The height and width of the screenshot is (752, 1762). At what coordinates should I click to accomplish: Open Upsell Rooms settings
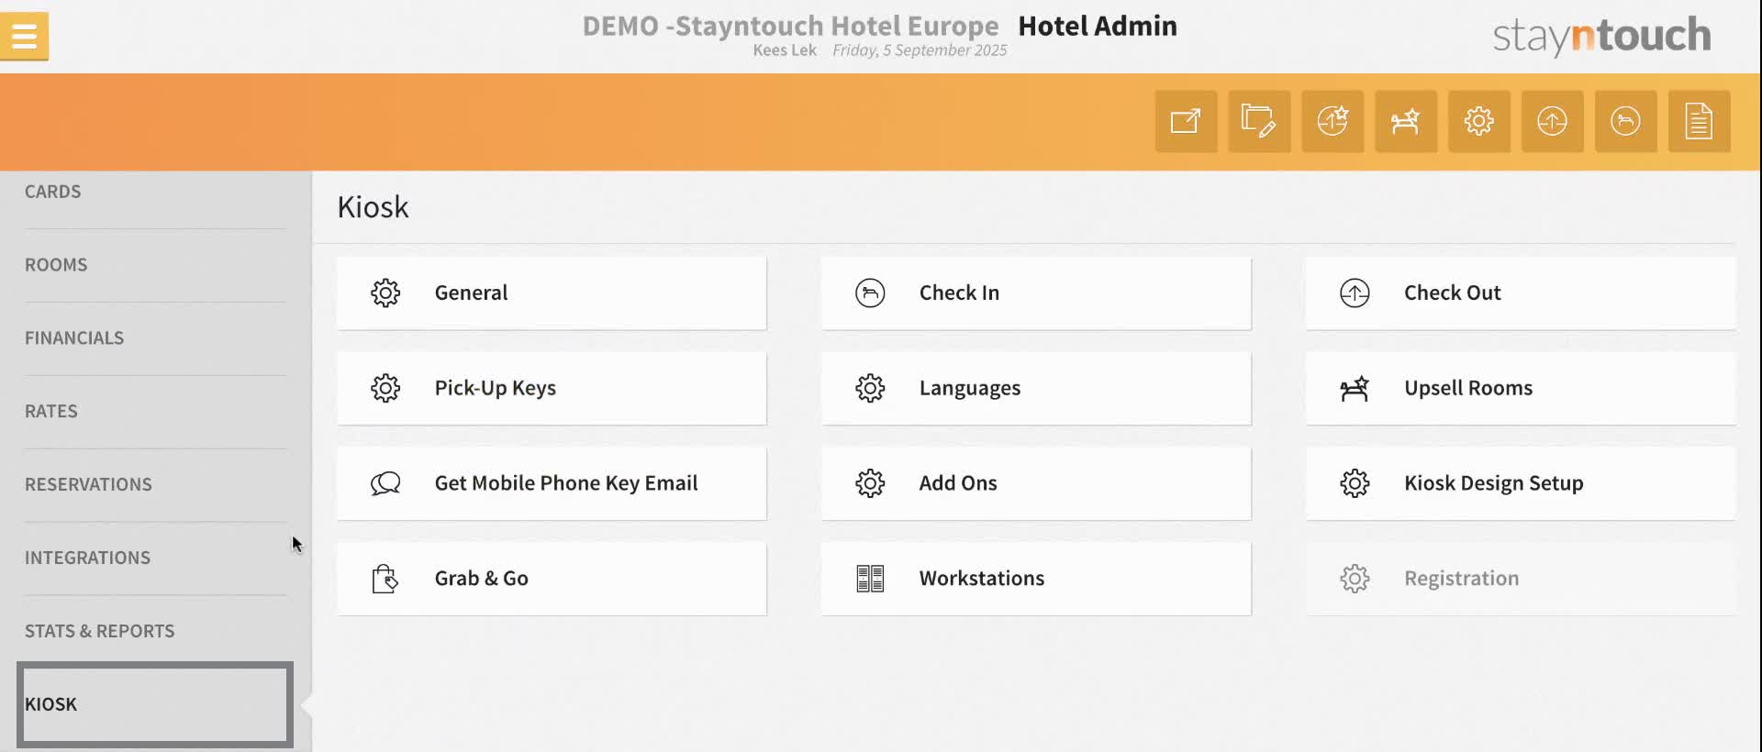[x=1521, y=388]
